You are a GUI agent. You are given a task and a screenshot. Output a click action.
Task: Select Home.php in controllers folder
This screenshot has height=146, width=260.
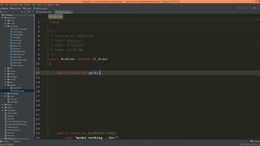(x=15, y=43)
